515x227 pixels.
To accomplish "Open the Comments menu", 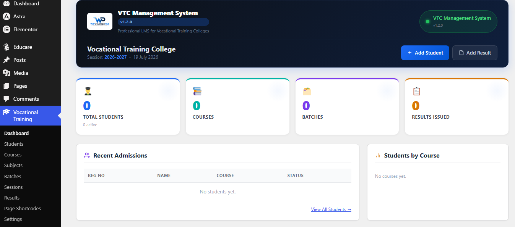I will click(x=30, y=99).
